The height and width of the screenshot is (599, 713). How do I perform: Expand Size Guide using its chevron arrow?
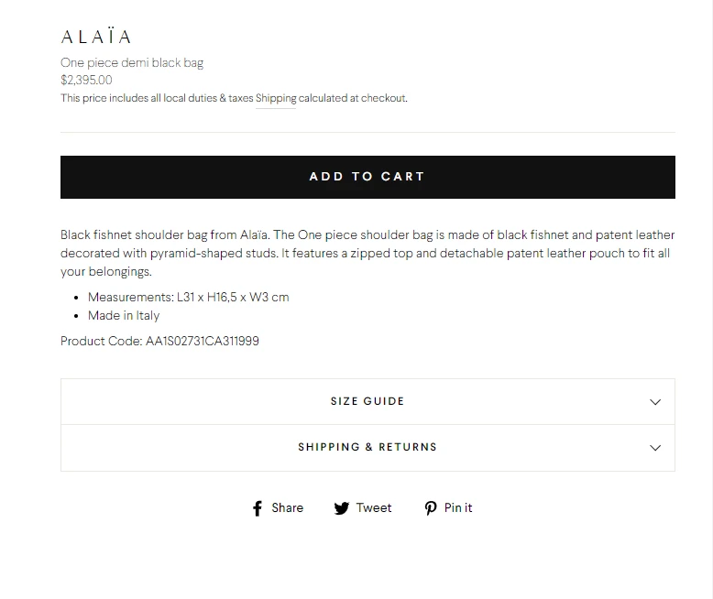(654, 402)
